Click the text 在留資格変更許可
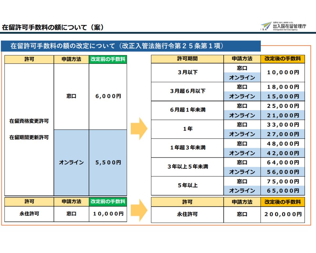Viewport: 316px width, 253px height. 29,121
